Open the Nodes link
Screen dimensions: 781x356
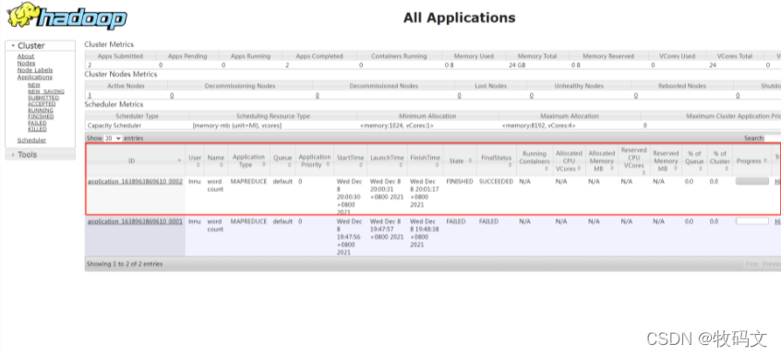point(27,64)
